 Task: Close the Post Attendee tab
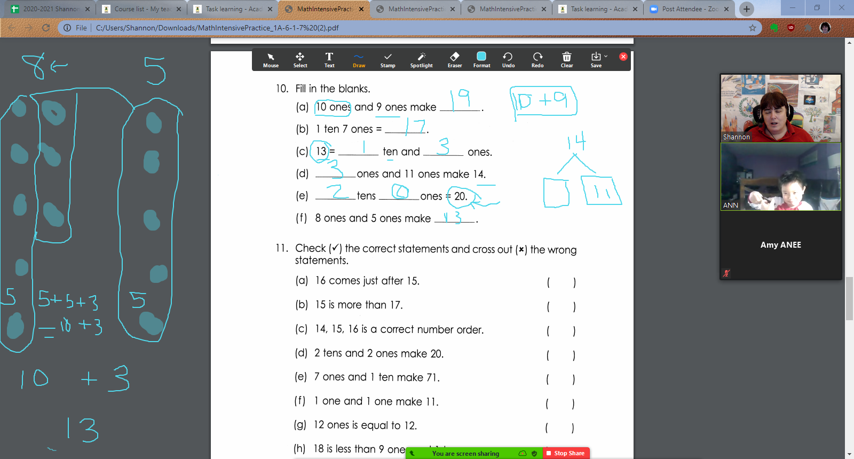coord(726,9)
